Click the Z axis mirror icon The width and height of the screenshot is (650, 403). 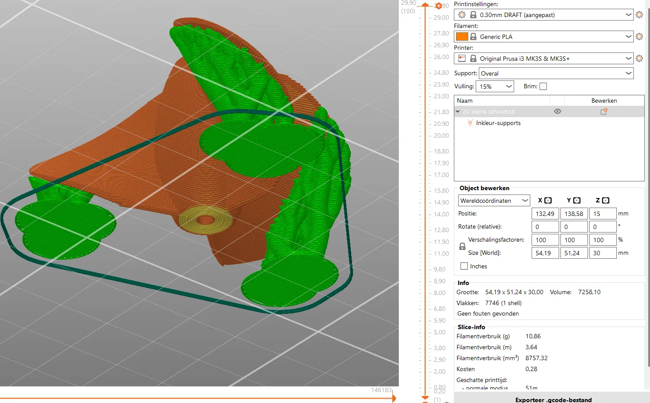coord(605,201)
